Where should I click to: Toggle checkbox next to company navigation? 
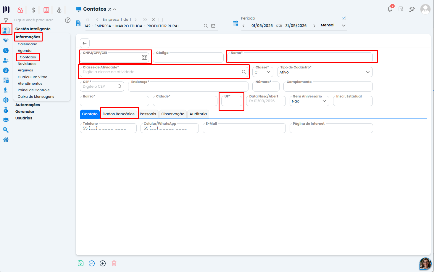point(161,20)
